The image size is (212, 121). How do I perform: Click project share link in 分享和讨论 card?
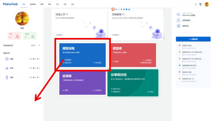[116, 89]
